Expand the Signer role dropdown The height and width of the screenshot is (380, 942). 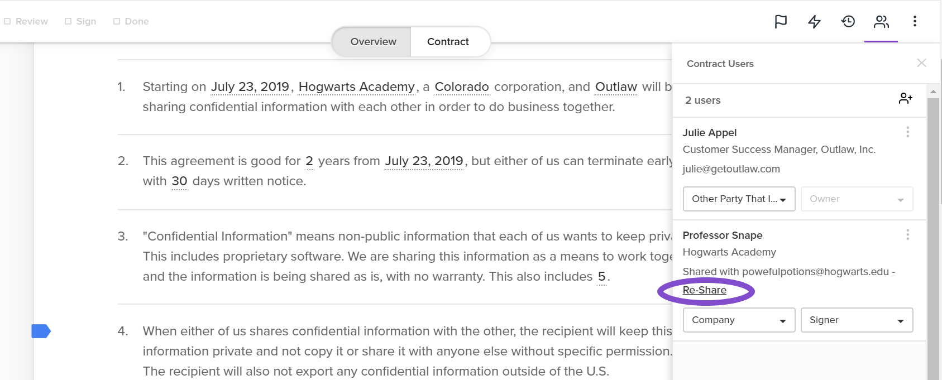pyautogui.click(x=857, y=320)
